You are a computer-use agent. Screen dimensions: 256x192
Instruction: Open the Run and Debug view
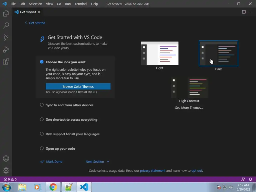pyautogui.click(x=6, y=49)
